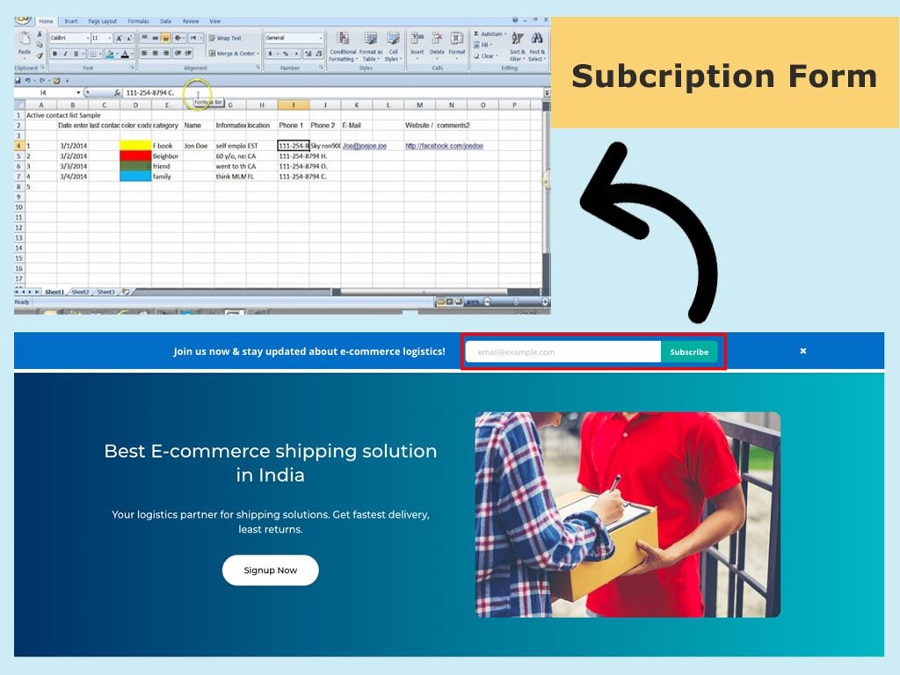Viewport: 900px width, 675px height.
Task: Open the Joe@joejoe.joe email link
Action: [365, 146]
